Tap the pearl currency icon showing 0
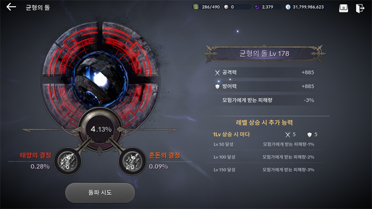The width and height of the screenshot is (372, 209). pyautogui.click(x=226, y=7)
